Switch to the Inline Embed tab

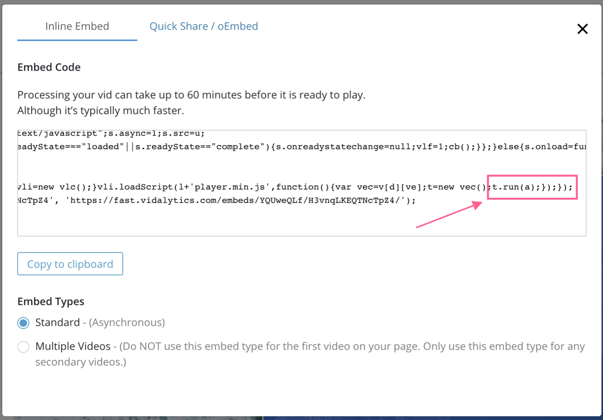77,26
